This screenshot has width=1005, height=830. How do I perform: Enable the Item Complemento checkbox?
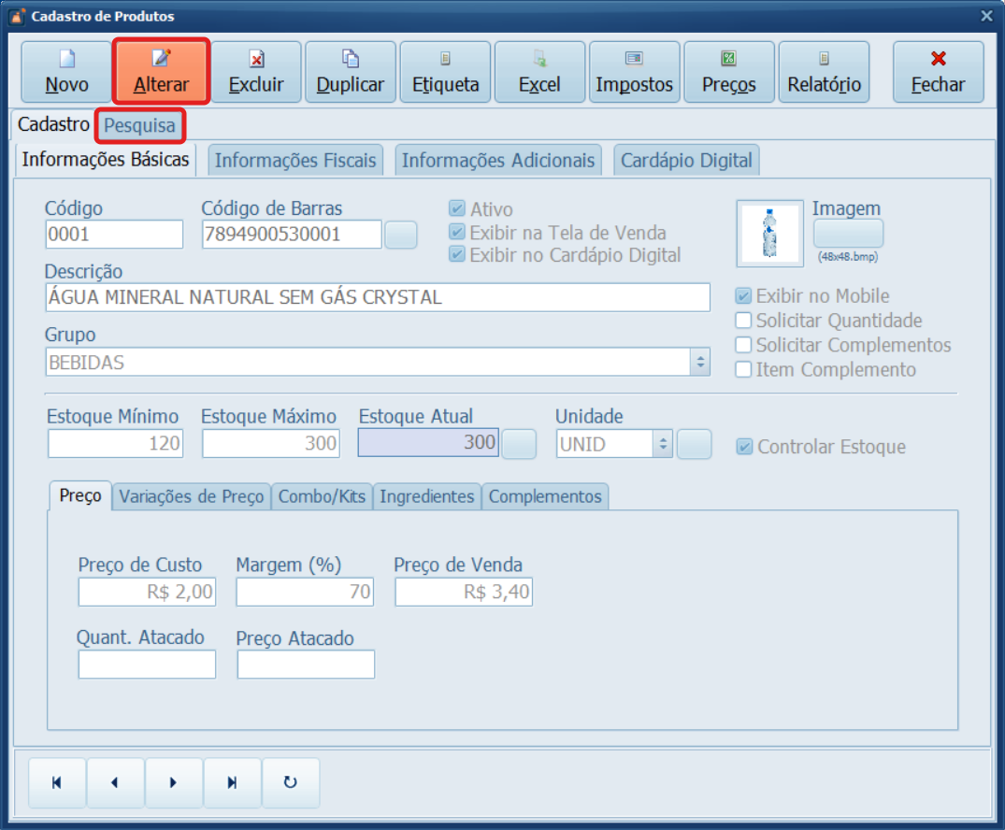click(x=744, y=369)
